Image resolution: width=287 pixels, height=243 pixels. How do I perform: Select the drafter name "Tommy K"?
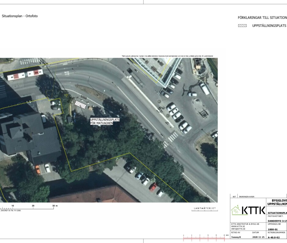coord(236,237)
